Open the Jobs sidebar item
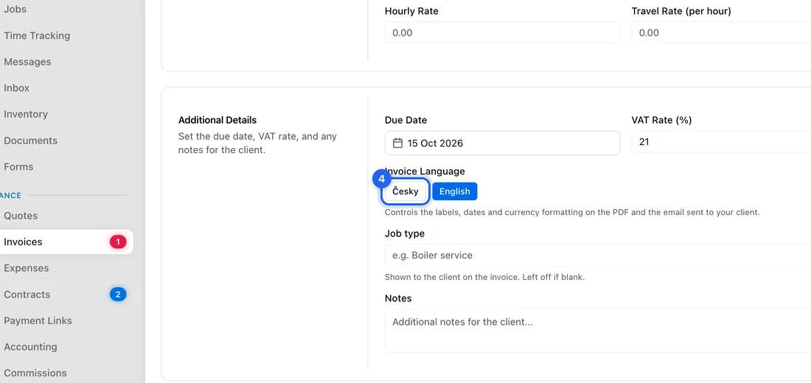 (x=15, y=10)
